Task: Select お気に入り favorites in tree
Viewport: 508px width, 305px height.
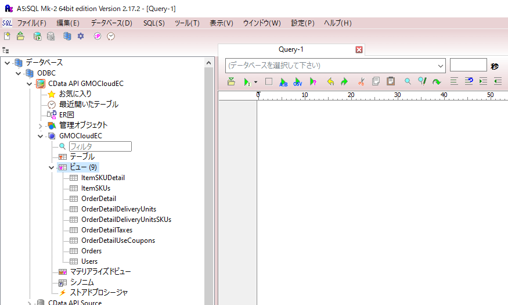Action: click(x=75, y=94)
